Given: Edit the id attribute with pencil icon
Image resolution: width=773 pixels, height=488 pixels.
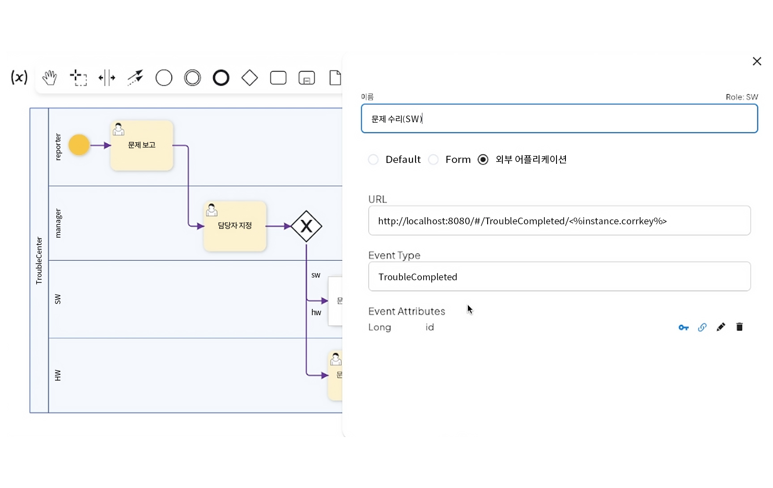Looking at the screenshot, I should click(721, 327).
